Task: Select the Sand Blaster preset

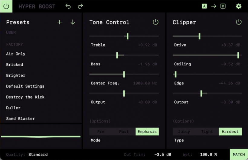Action: click(21, 119)
